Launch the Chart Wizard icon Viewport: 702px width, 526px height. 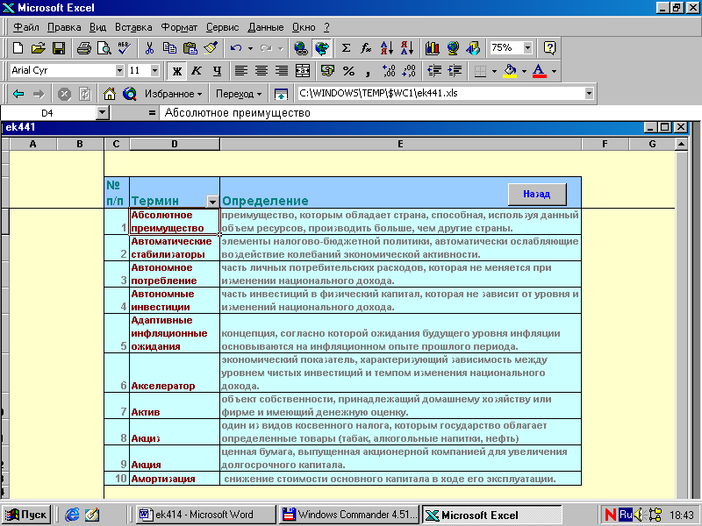pos(433,48)
